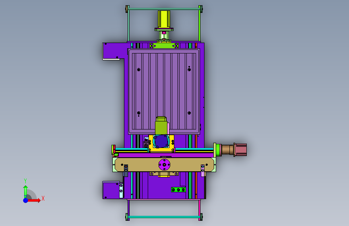
Task: Select the lime green mount plate below top motor
Action: 164,45
